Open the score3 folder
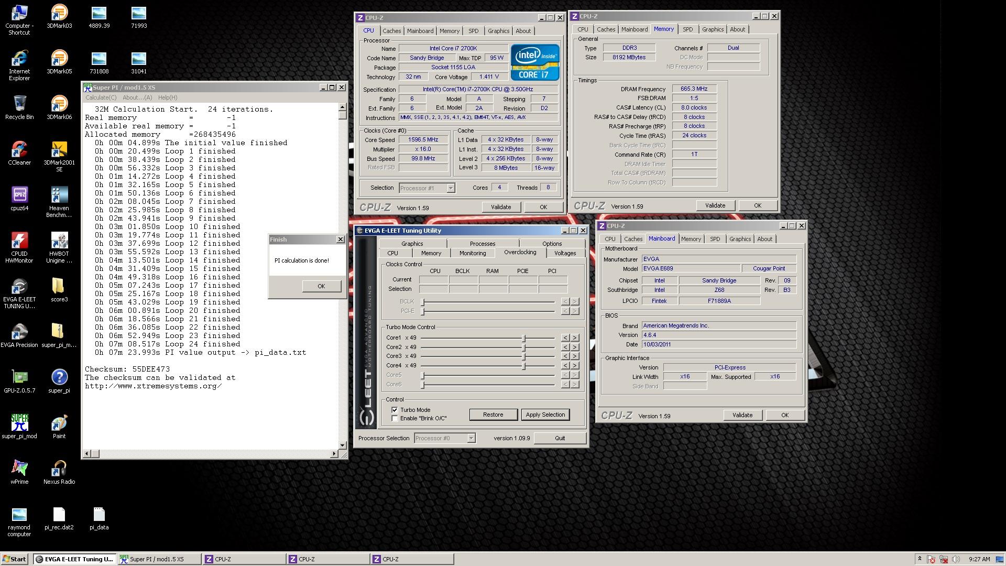1006x566 pixels. 59,290
